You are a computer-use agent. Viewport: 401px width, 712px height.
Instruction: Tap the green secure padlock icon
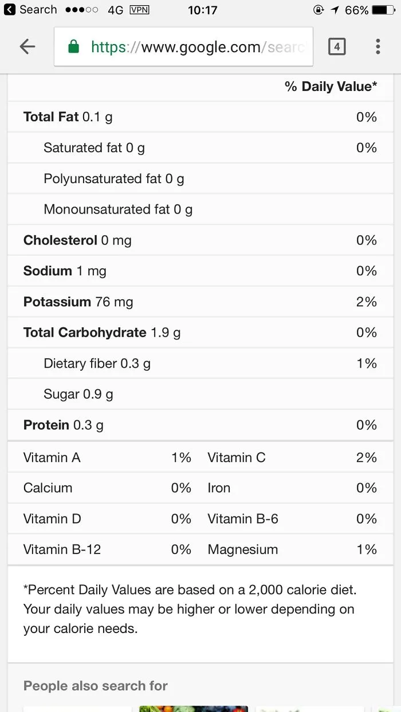click(73, 47)
